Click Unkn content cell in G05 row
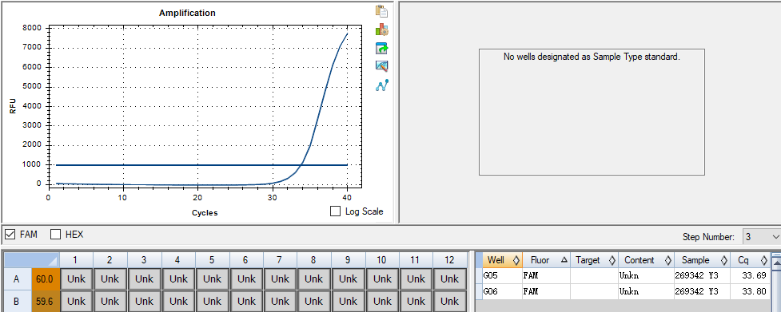Screen dimensions: 781x312 pos(646,276)
